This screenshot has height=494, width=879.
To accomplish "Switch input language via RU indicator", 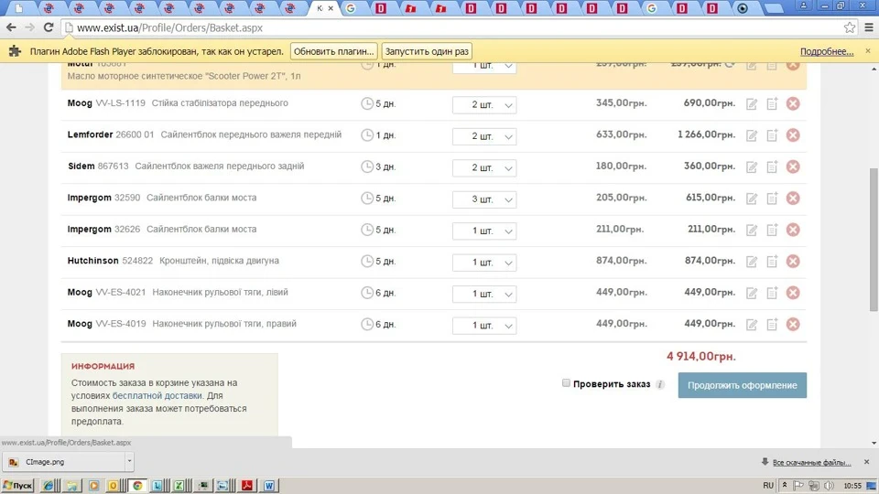I will tap(768, 486).
